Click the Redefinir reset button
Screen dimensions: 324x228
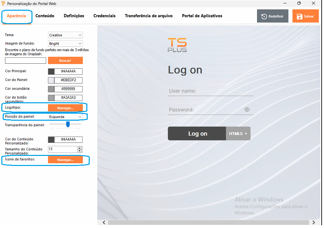tap(272, 16)
